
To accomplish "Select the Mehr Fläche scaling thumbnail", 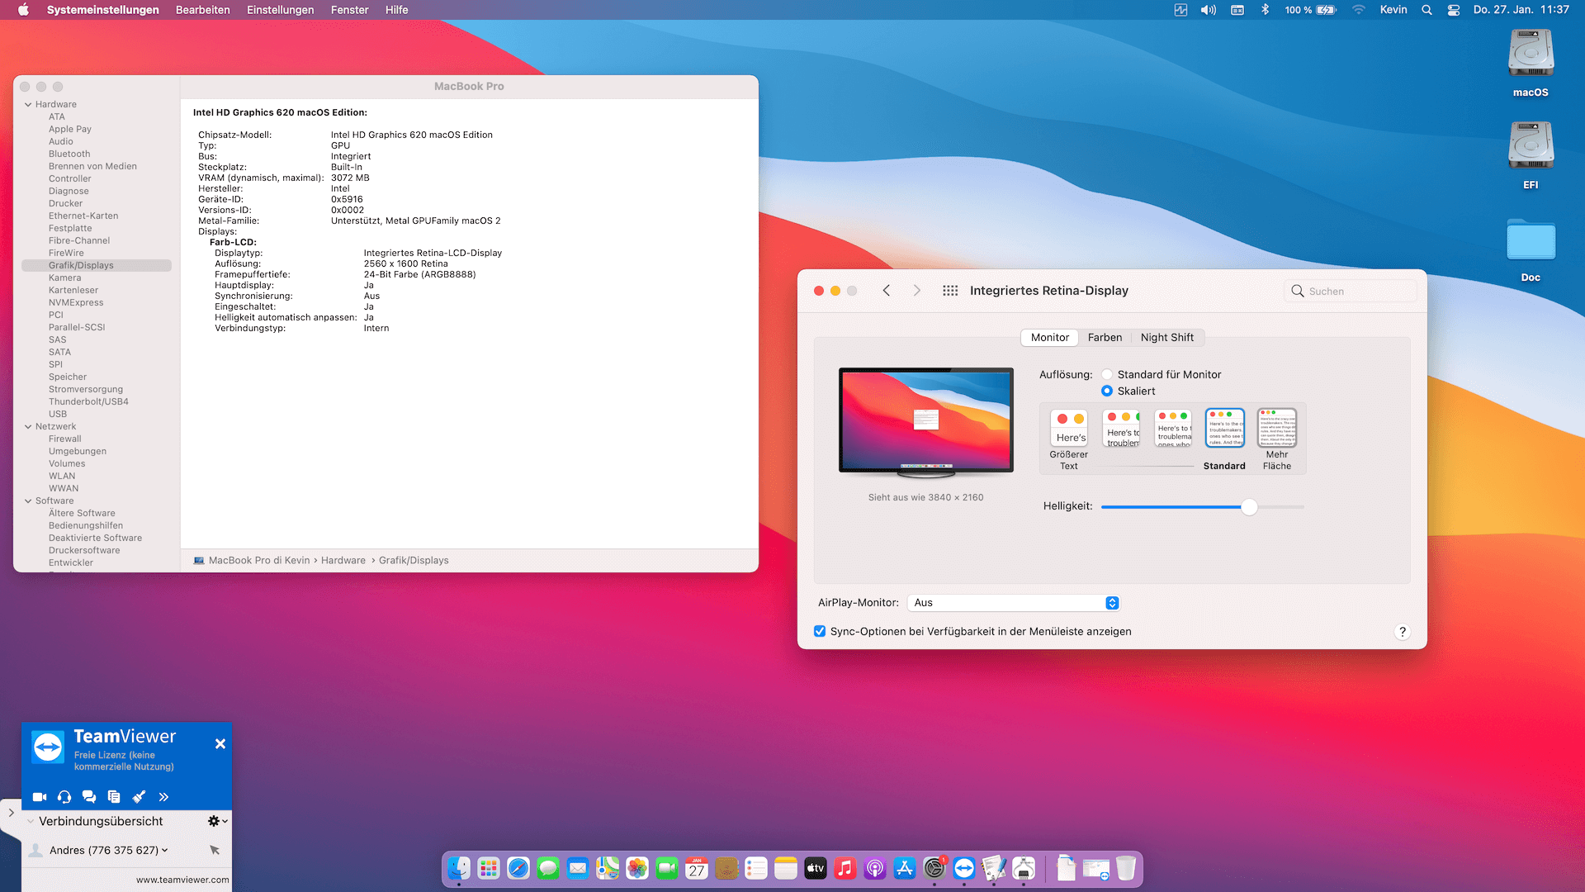I will 1277,428.
